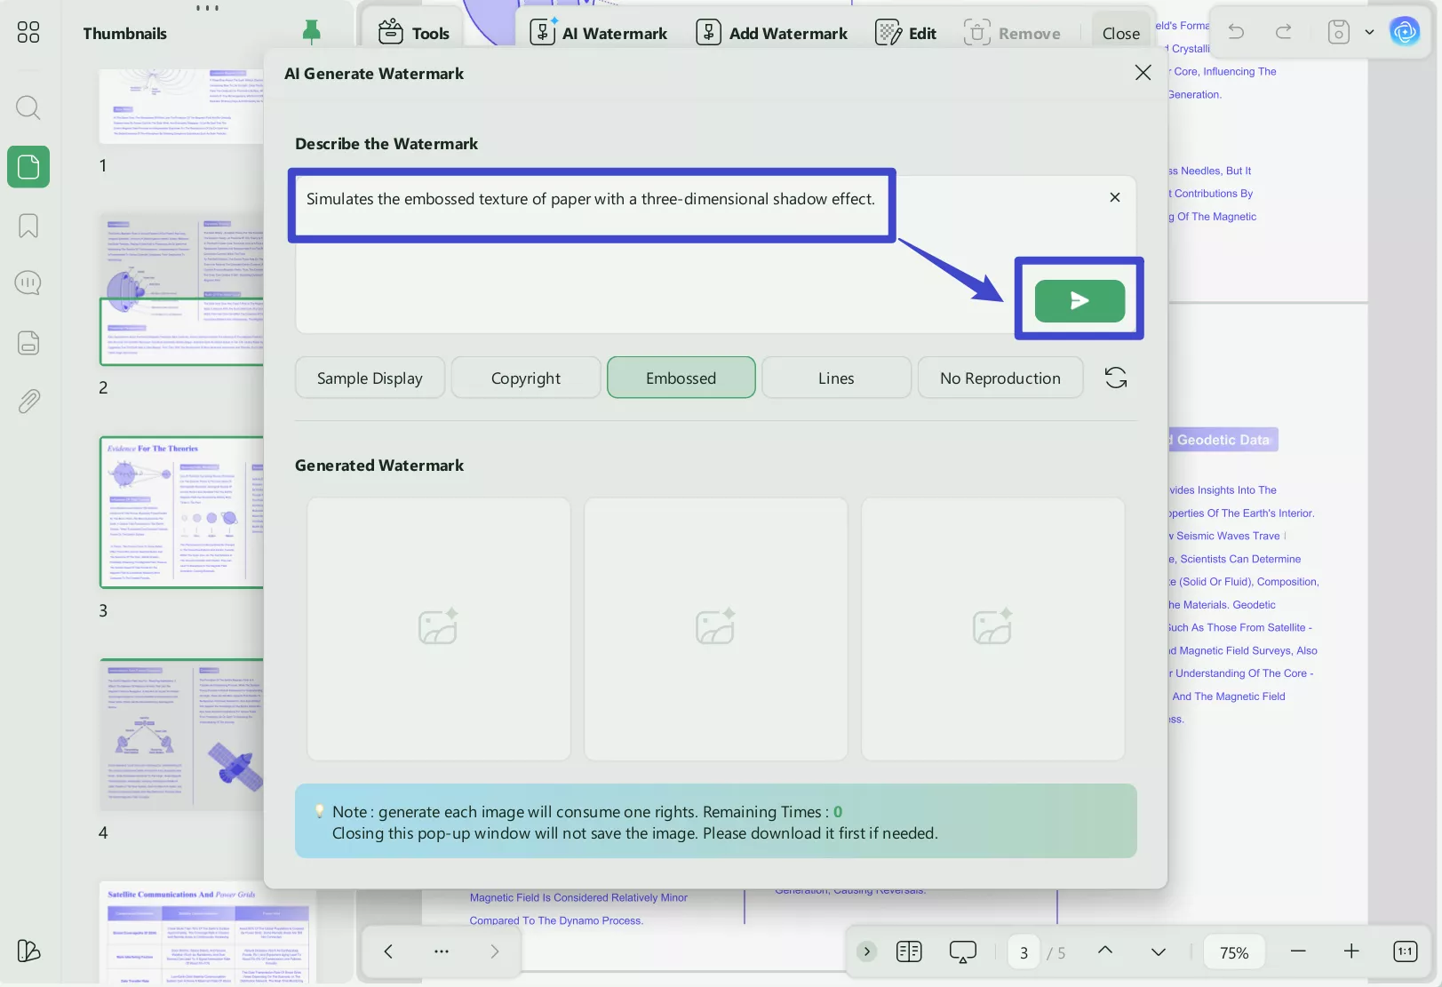
Task: Open the comments panel icon
Action: coord(28,283)
